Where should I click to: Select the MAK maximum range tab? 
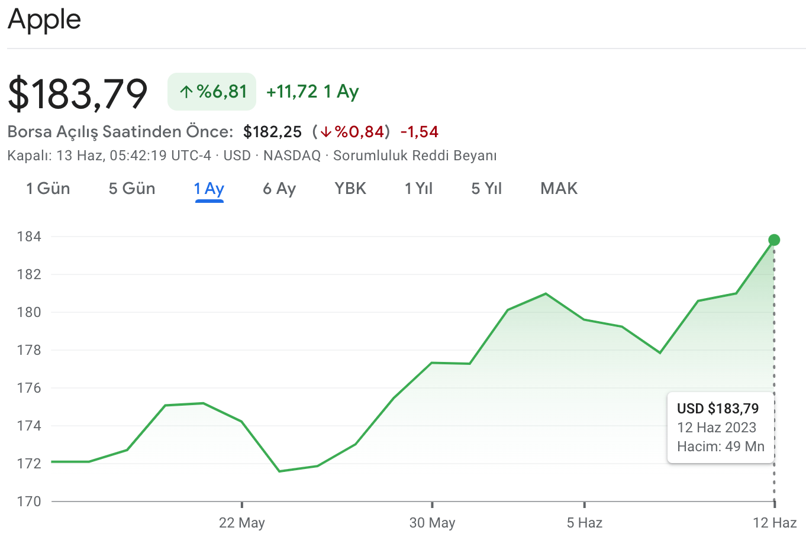(x=559, y=189)
